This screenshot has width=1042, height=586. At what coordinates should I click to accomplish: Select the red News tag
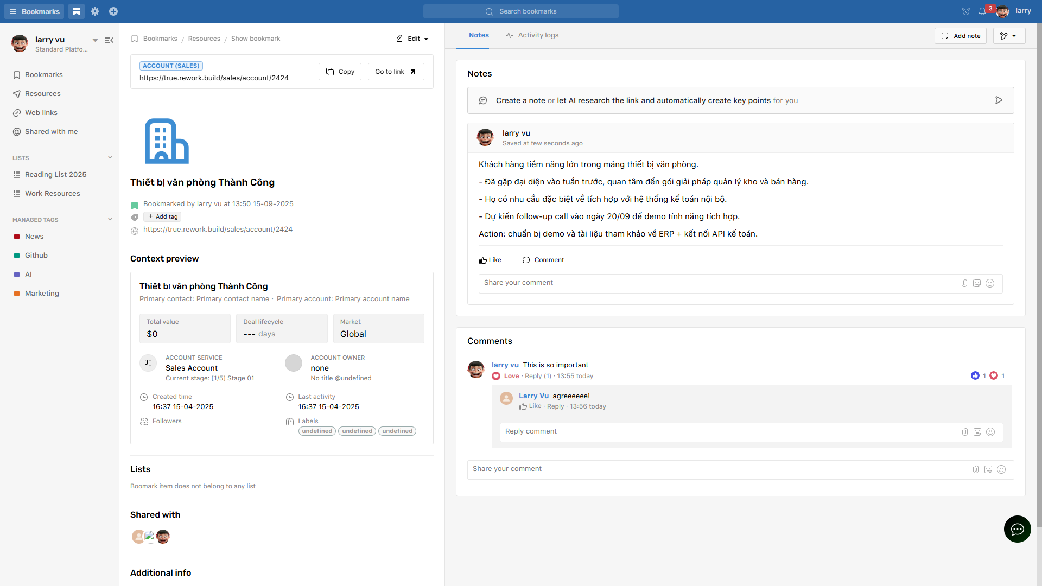[x=34, y=237]
